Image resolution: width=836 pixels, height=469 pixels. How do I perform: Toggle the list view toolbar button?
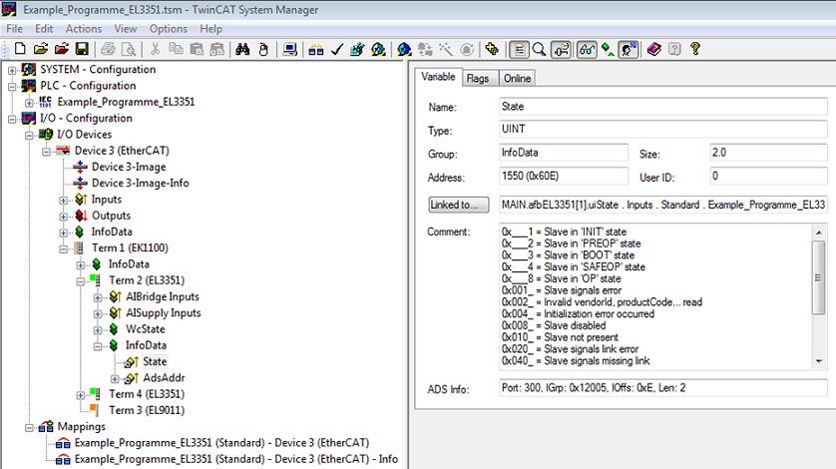click(518, 49)
